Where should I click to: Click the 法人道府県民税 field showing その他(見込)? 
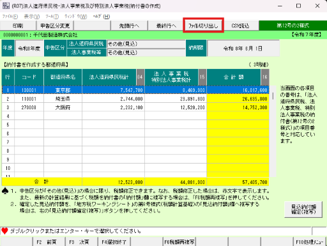146,44
